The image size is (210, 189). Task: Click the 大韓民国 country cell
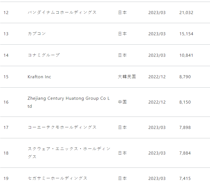[x=127, y=77]
